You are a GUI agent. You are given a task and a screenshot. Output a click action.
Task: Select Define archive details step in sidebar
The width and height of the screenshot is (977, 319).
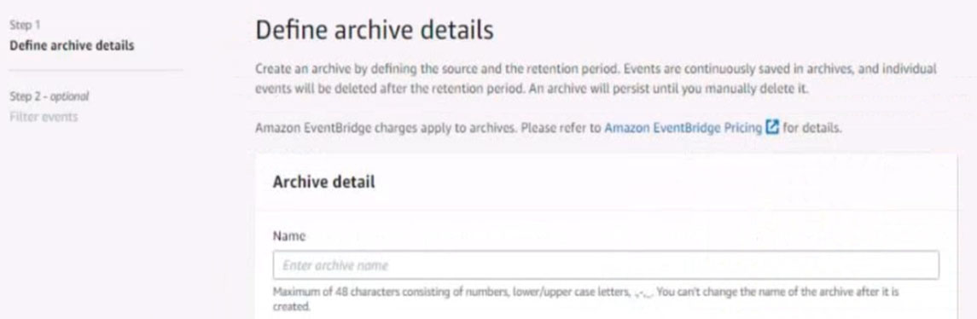[x=72, y=45]
